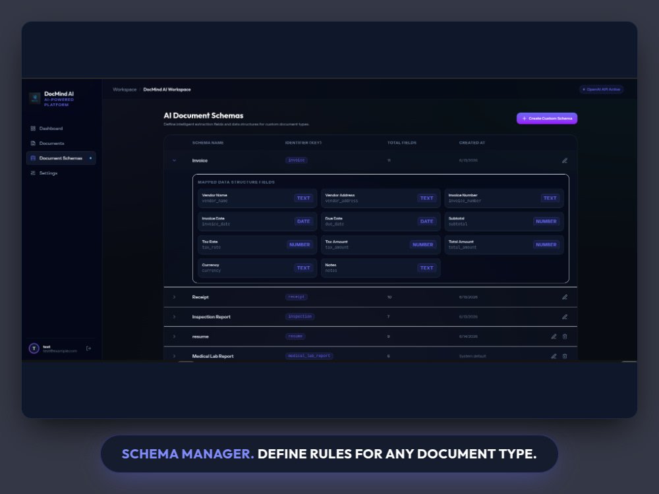Image resolution: width=659 pixels, height=494 pixels.
Task: Click the user avatar T circle
Action: coord(34,348)
